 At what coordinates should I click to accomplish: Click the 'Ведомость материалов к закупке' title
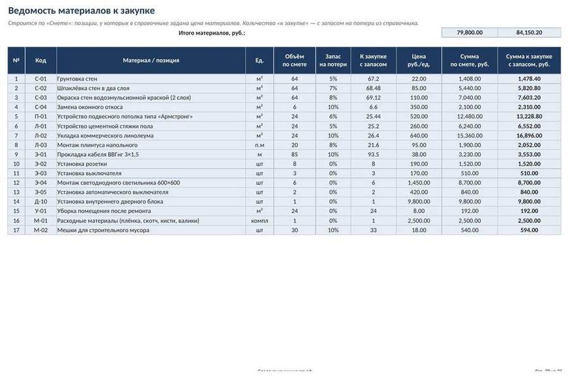tap(82, 11)
